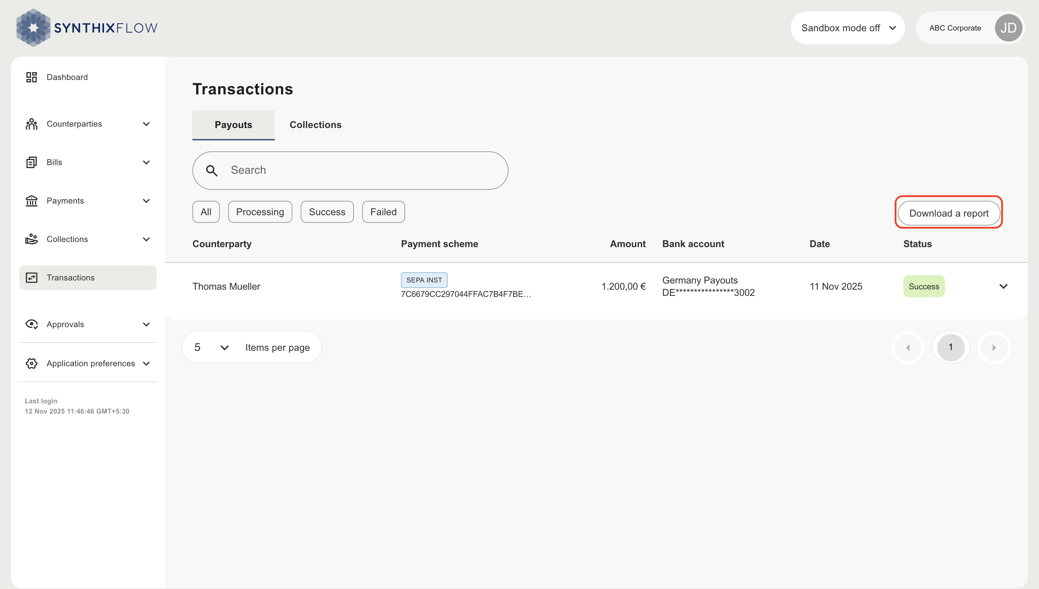Click the Dashboard grid icon
Viewport: 1039px width, 589px height.
click(32, 77)
